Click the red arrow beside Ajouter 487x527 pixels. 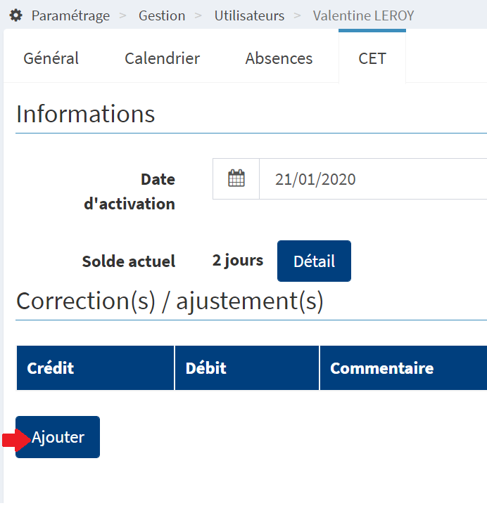click(x=16, y=441)
